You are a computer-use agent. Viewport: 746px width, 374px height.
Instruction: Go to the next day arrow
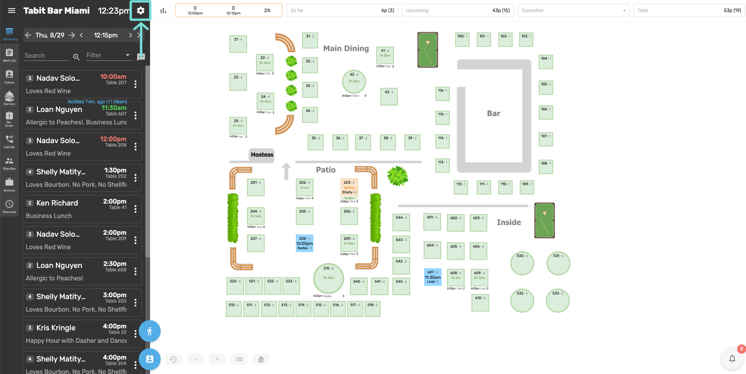[72, 35]
